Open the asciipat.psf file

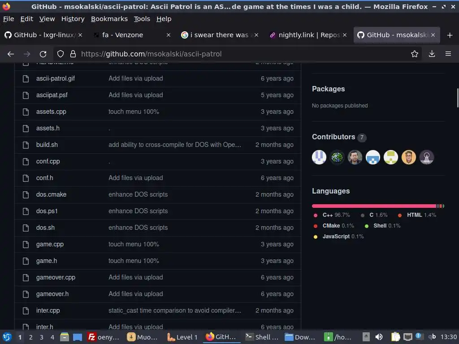52,95
